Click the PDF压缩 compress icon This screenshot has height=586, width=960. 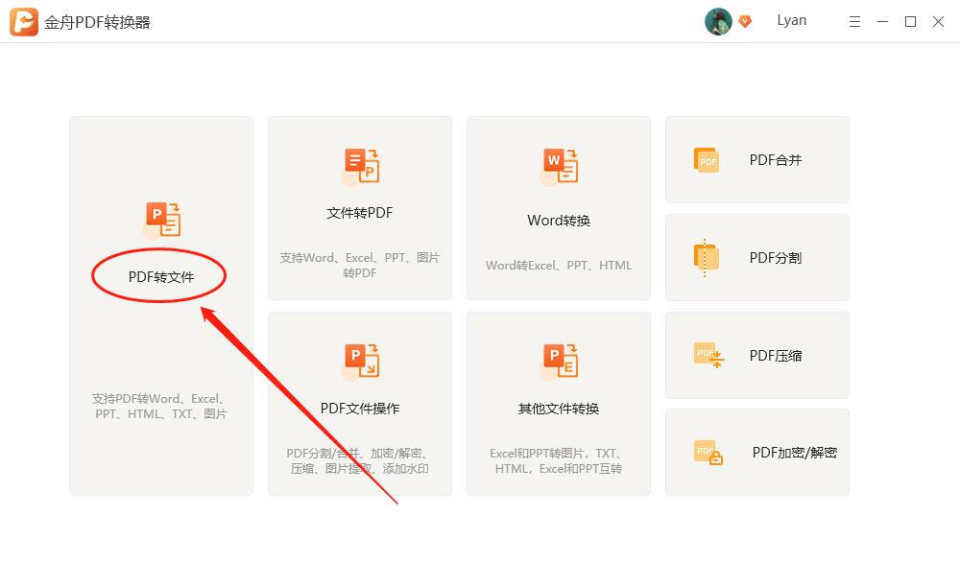708,355
